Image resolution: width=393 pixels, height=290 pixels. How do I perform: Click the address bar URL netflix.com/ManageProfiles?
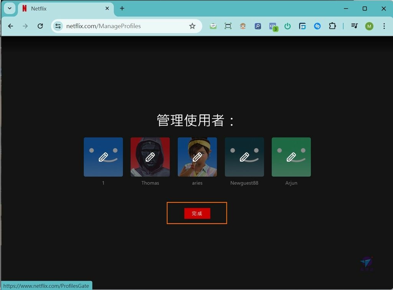[104, 26]
